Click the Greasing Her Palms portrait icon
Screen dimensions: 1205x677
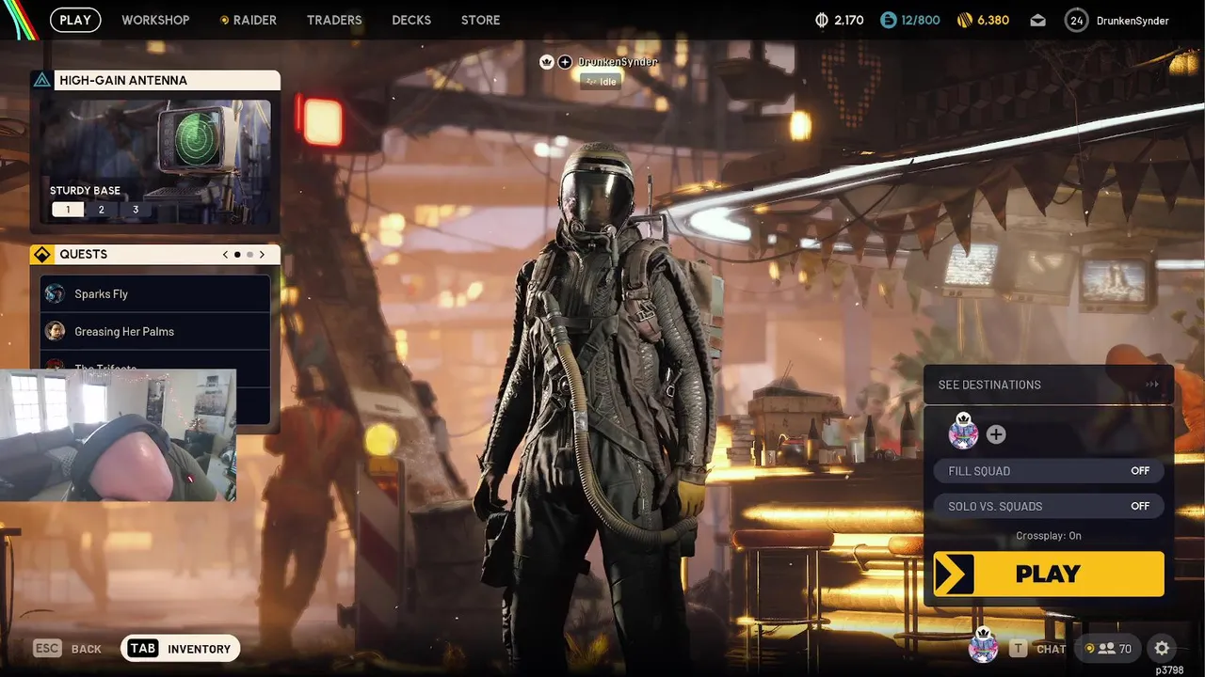pyautogui.click(x=55, y=331)
